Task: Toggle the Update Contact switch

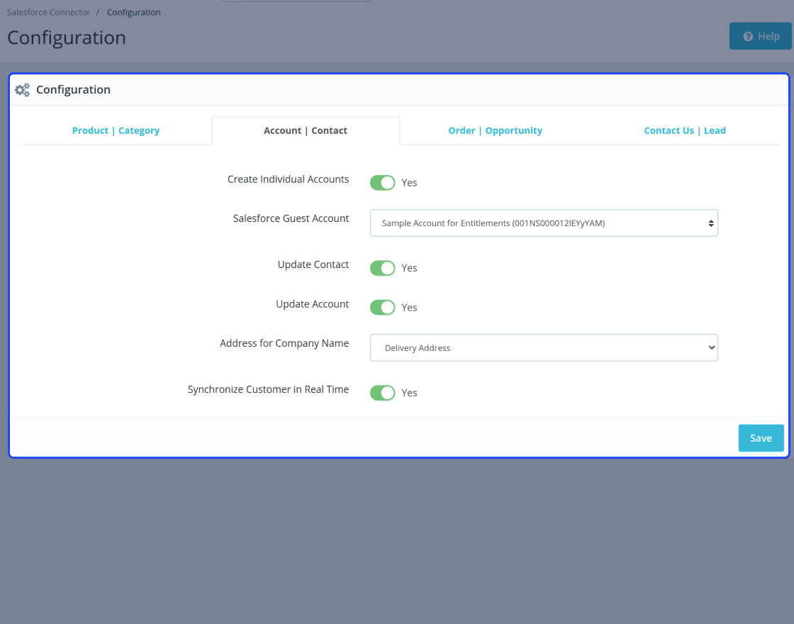Action: click(382, 268)
